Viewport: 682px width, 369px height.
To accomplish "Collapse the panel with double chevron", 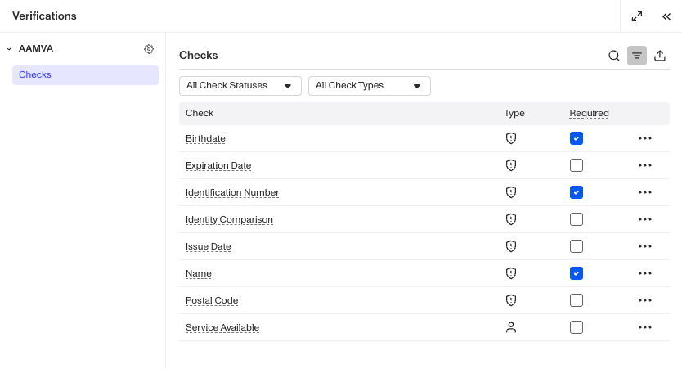I will [666, 16].
